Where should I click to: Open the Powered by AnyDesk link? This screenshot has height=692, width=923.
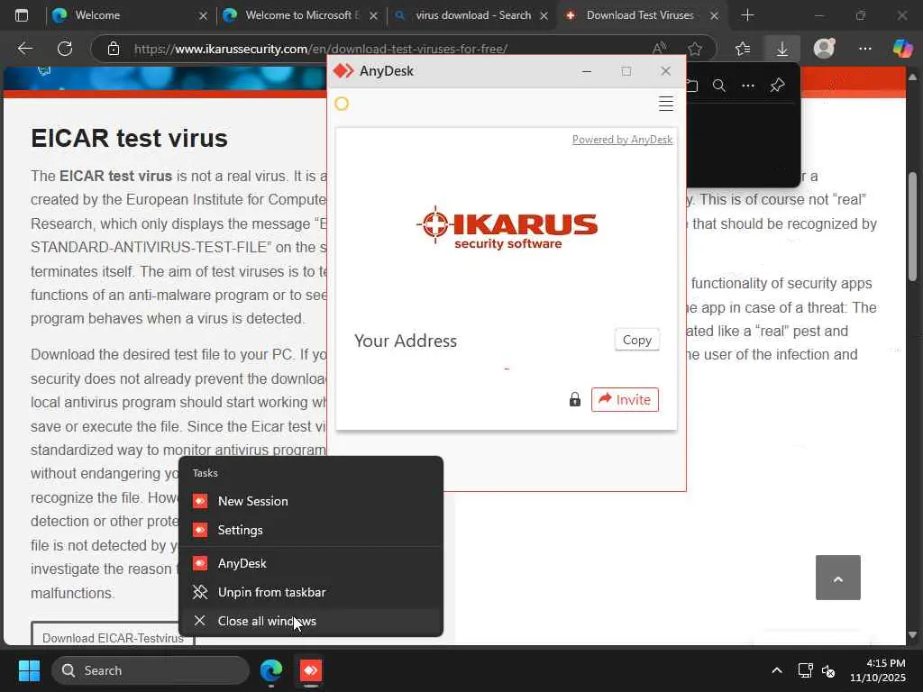point(622,140)
